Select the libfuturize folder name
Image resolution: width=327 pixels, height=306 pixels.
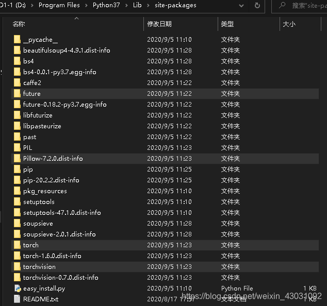38,115
